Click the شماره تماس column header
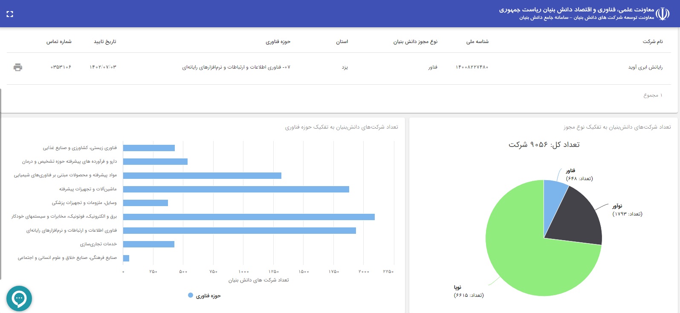 coord(59,42)
